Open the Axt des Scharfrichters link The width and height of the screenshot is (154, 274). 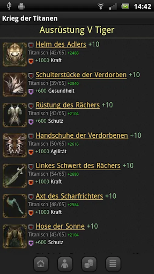[x=69, y=196]
